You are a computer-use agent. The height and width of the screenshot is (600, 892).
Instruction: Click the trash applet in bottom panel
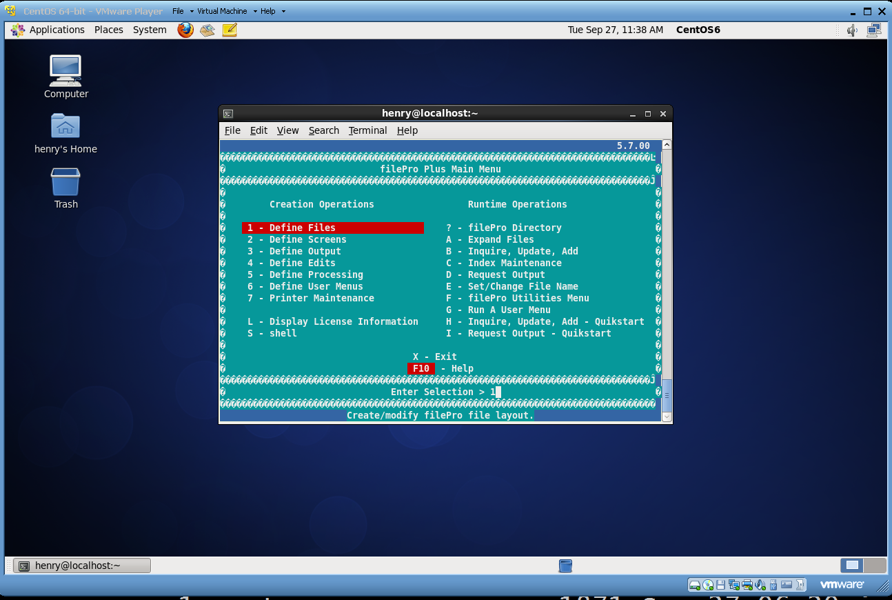(x=565, y=566)
